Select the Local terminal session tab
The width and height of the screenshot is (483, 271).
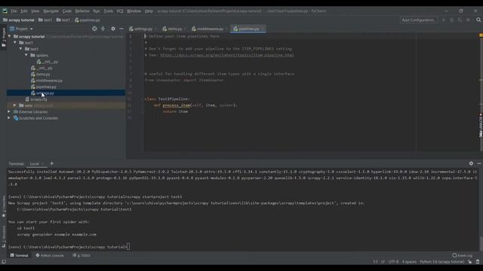point(36,164)
